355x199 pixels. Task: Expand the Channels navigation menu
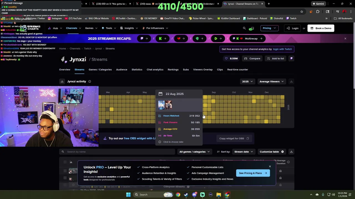[x=73, y=28]
